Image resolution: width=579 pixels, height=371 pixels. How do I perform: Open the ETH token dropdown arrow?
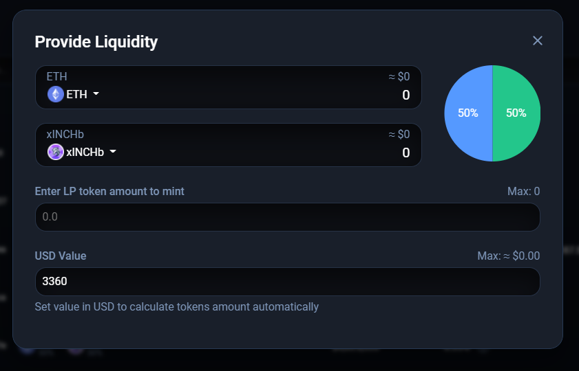[96, 93]
